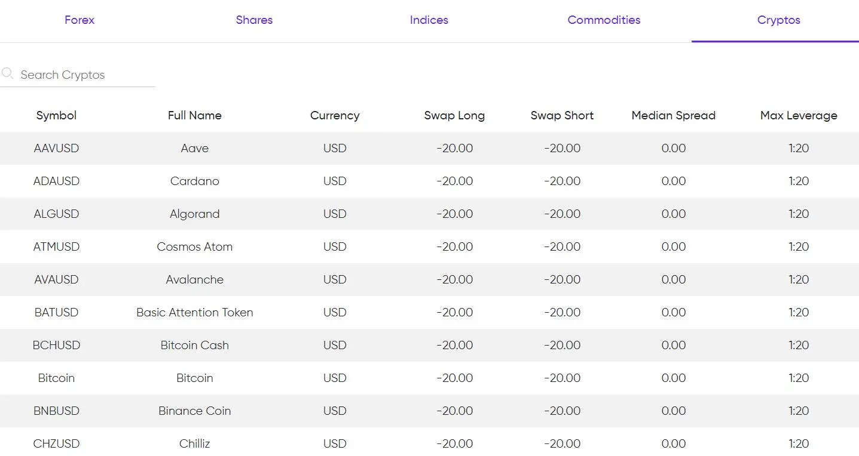The image size is (859, 456).
Task: Click the Avalanche full name
Action: click(x=195, y=280)
